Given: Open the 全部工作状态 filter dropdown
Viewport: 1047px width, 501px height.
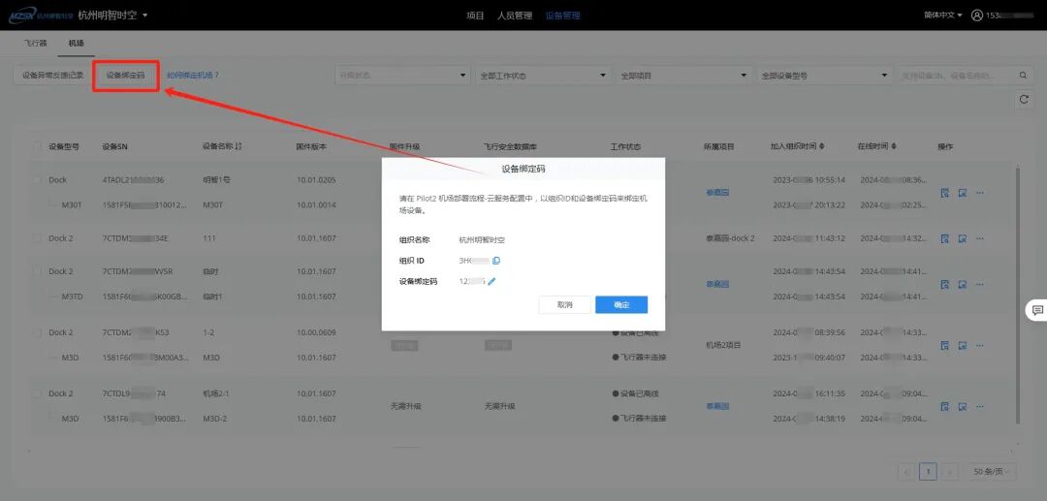Looking at the screenshot, I should (x=543, y=76).
